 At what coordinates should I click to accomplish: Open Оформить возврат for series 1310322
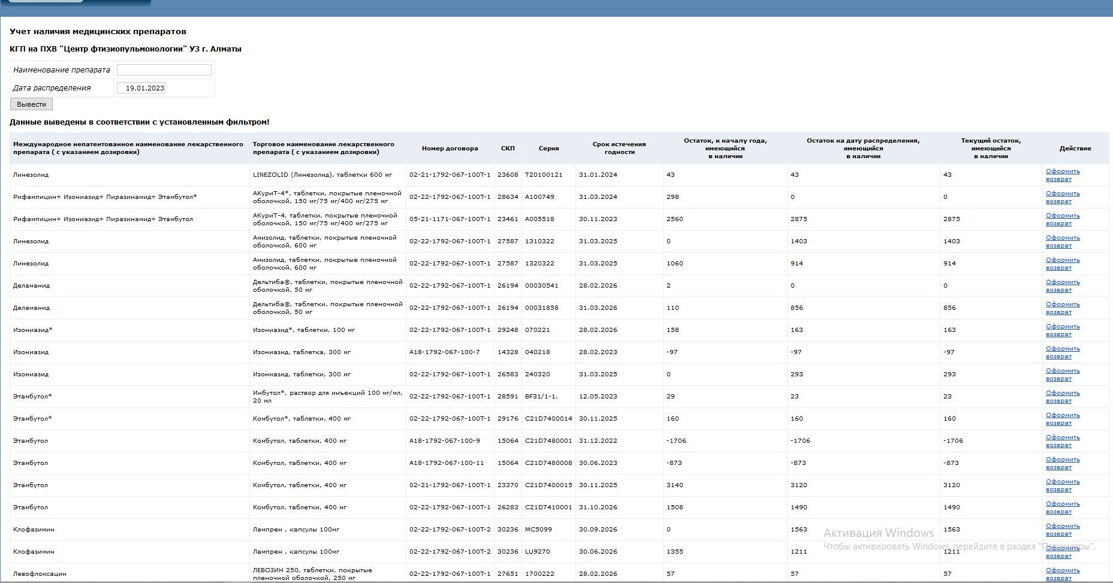(1063, 241)
